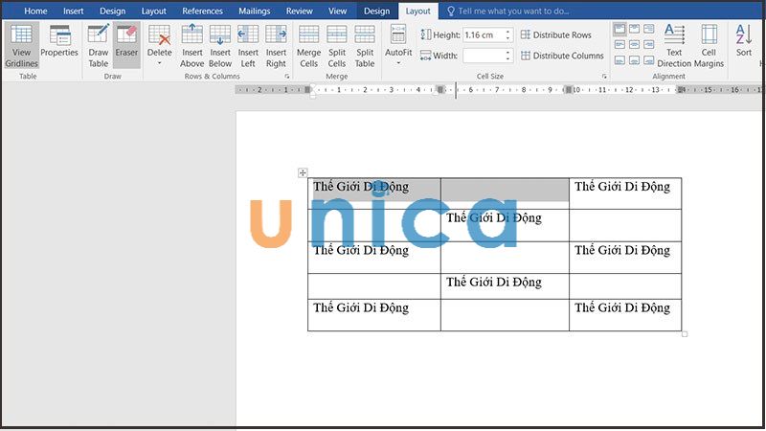The height and width of the screenshot is (431, 766).
Task: Select Align Top Center alignment
Action: pos(634,30)
